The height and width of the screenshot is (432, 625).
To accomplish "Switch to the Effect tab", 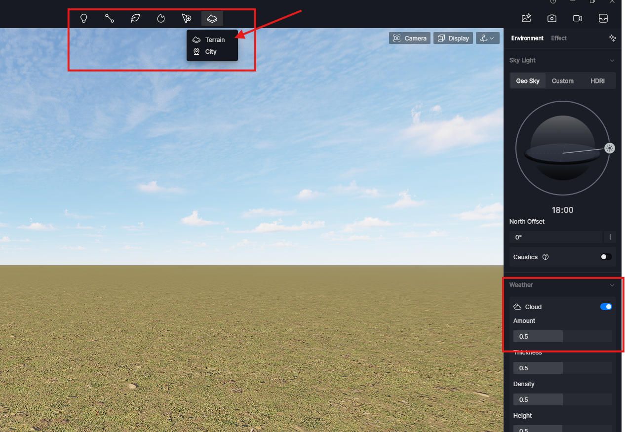I will click(559, 38).
